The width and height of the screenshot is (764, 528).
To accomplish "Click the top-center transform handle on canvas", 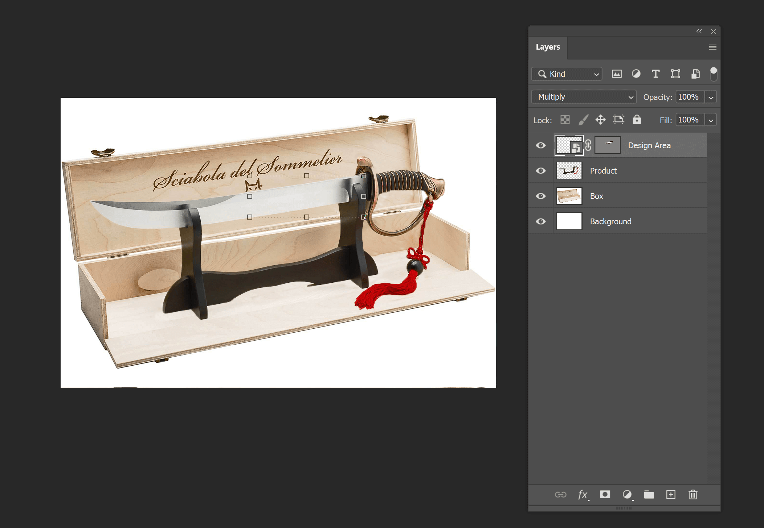I will point(307,176).
